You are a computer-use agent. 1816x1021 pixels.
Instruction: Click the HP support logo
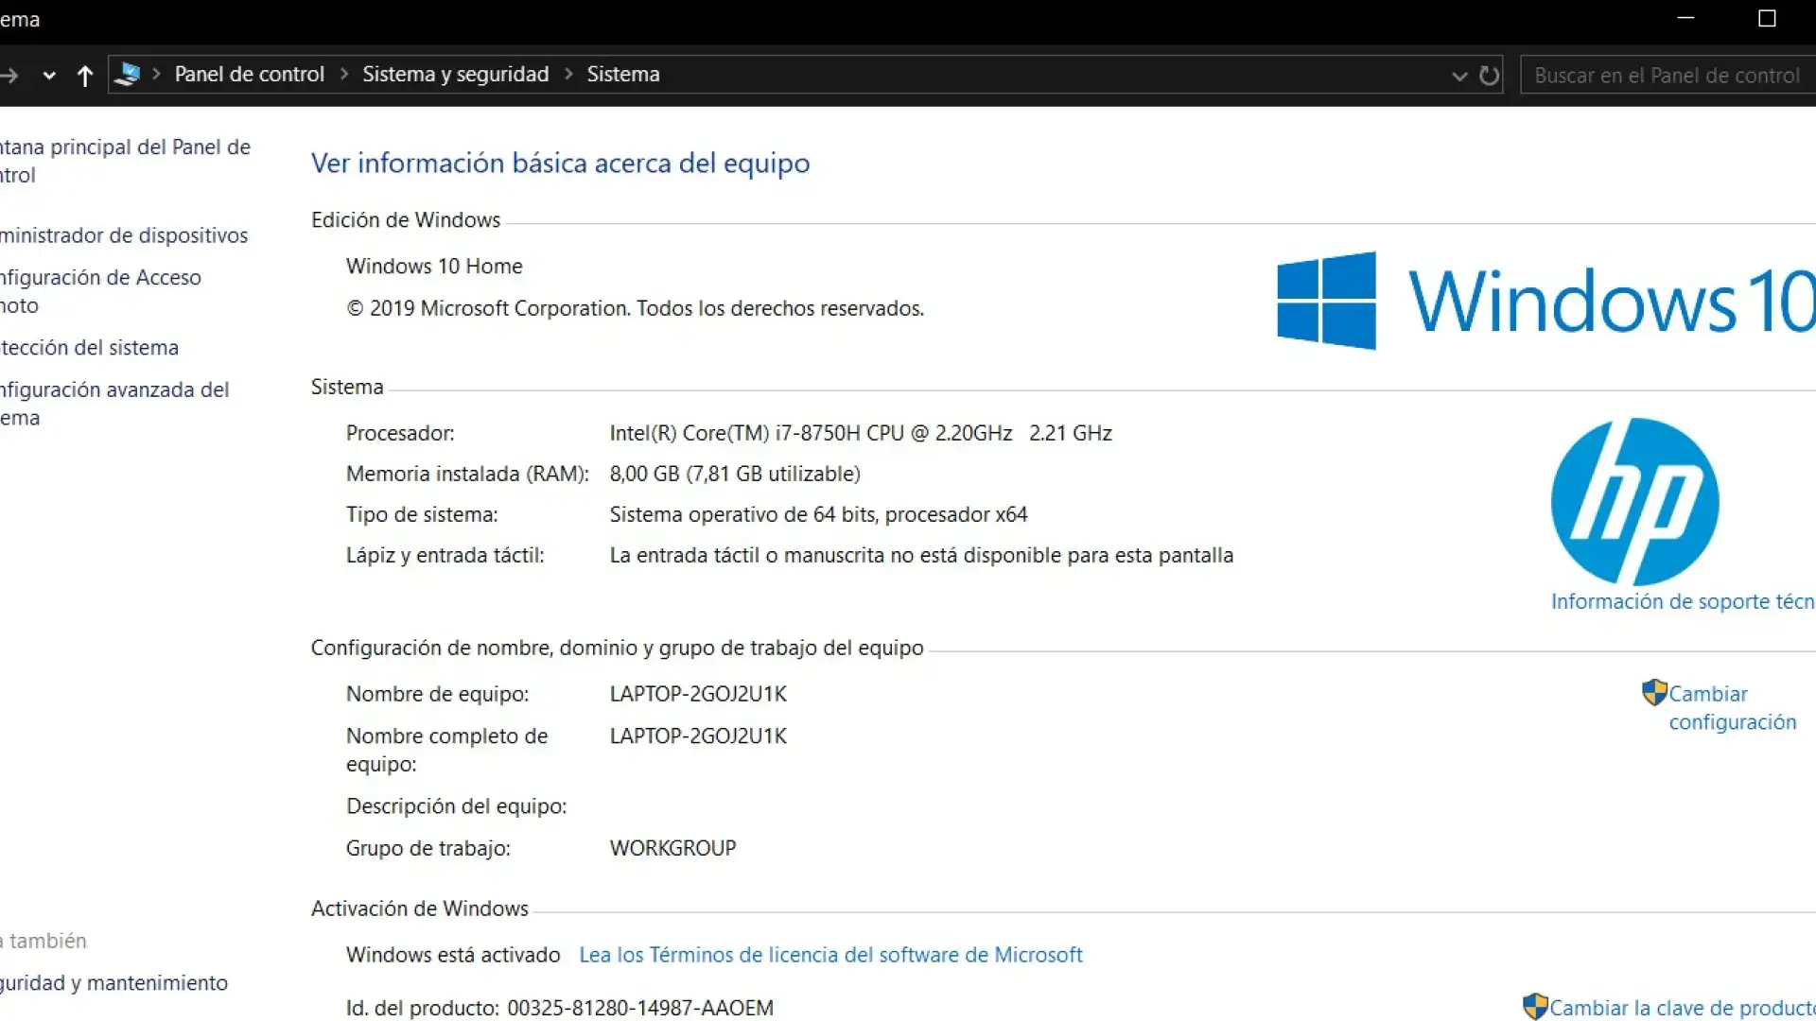[1633, 501]
